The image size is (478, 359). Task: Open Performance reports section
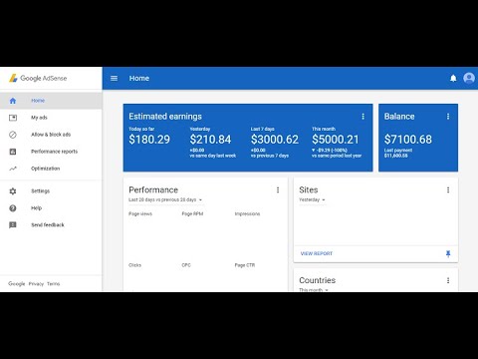pyautogui.click(x=51, y=152)
